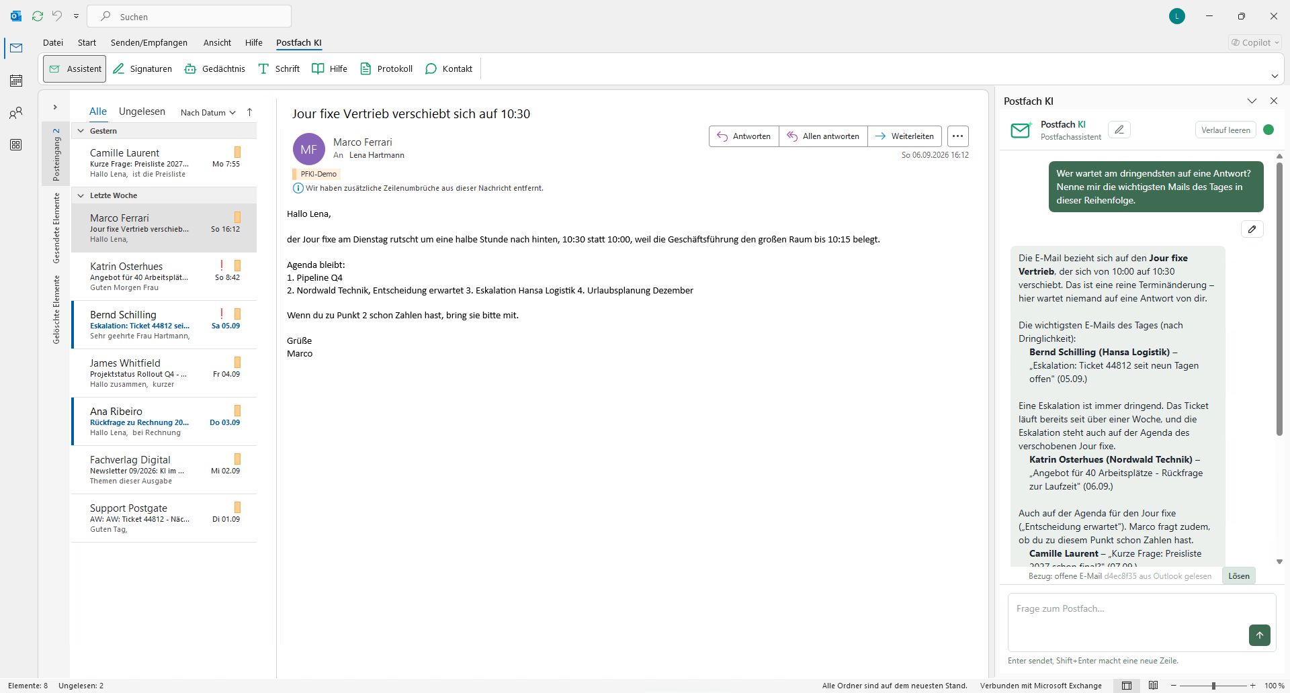This screenshot has width=1290, height=693.
Task: Open the more actions ellipsis button
Action: point(957,136)
